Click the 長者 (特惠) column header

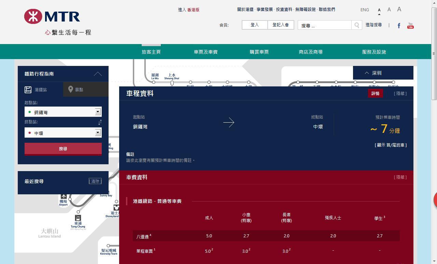coord(286,218)
